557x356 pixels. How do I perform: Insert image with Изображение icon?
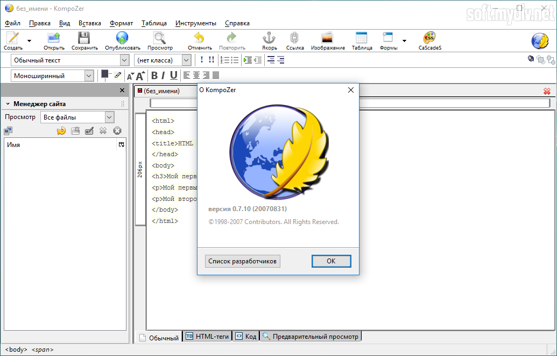327,38
